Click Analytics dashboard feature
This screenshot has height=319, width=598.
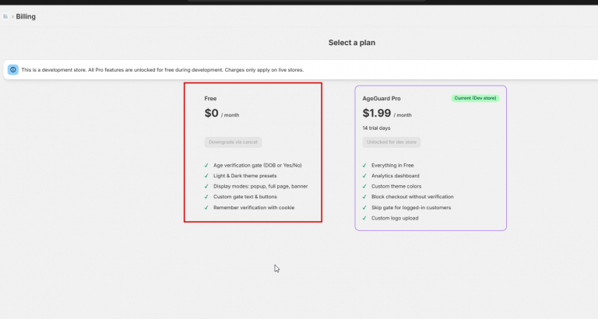395,176
